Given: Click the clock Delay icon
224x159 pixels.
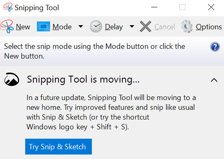Looking at the screenshot, I should click(x=96, y=26).
